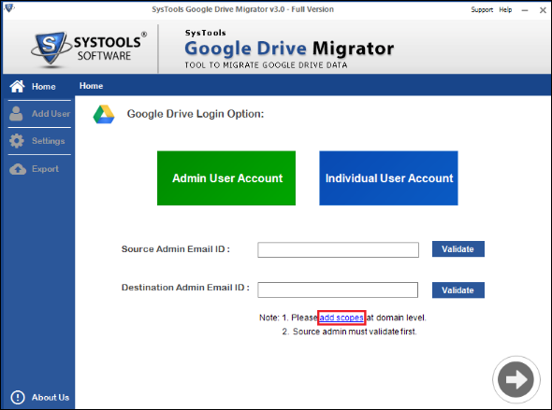
Task: Click the About Us info icon
Action: tap(18, 397)
